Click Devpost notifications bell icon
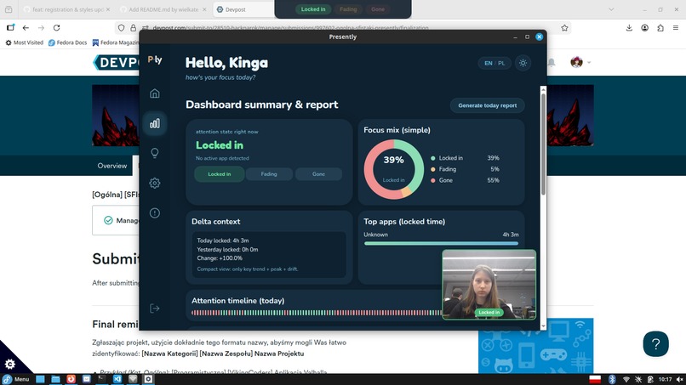Image resolution: width=686 pixels, height=385 pixels. [x=552, y=63]
